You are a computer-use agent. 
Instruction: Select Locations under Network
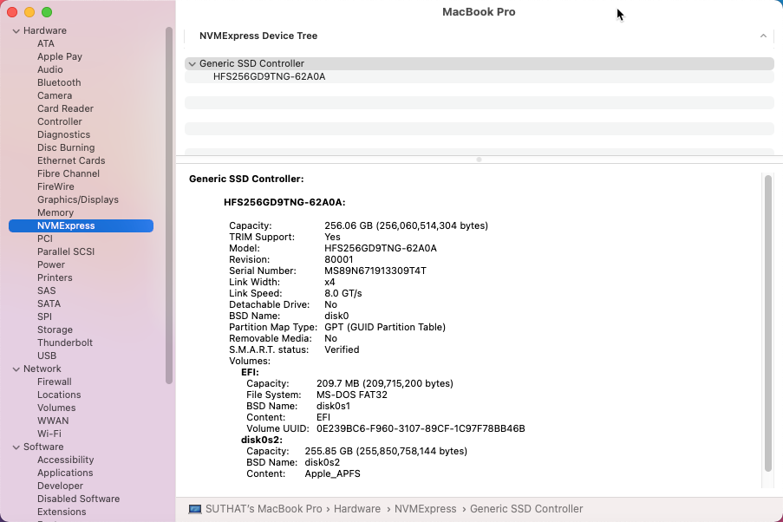(x=59, y=395)
